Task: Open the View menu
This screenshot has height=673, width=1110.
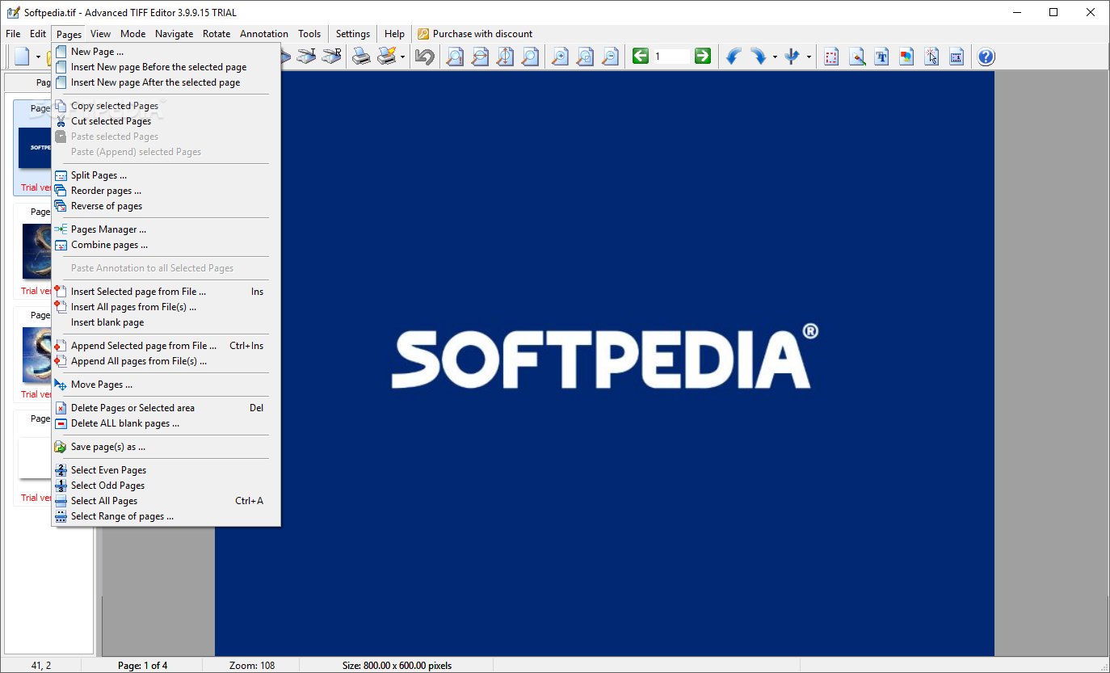Action: pyautogui.click(x=101, y=34)
